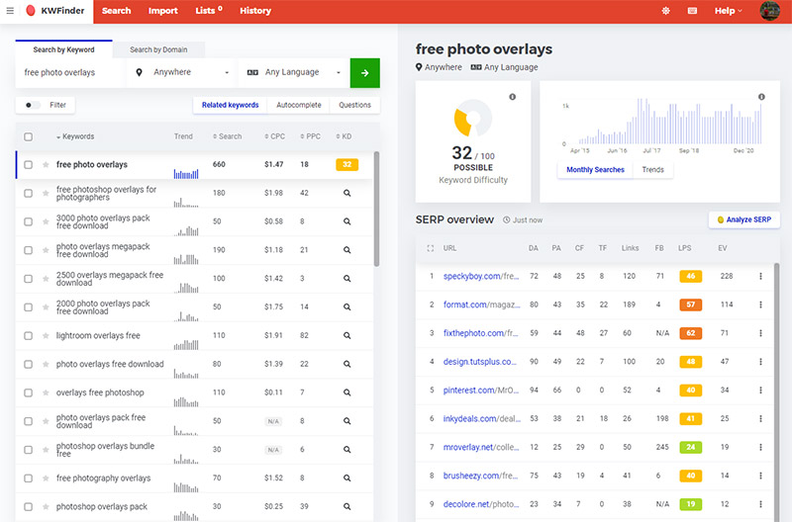Check 'photoshop overlays bundle free' checkbox
The height and width of the screenshot is (522, 792).
(x=29, y=450)
